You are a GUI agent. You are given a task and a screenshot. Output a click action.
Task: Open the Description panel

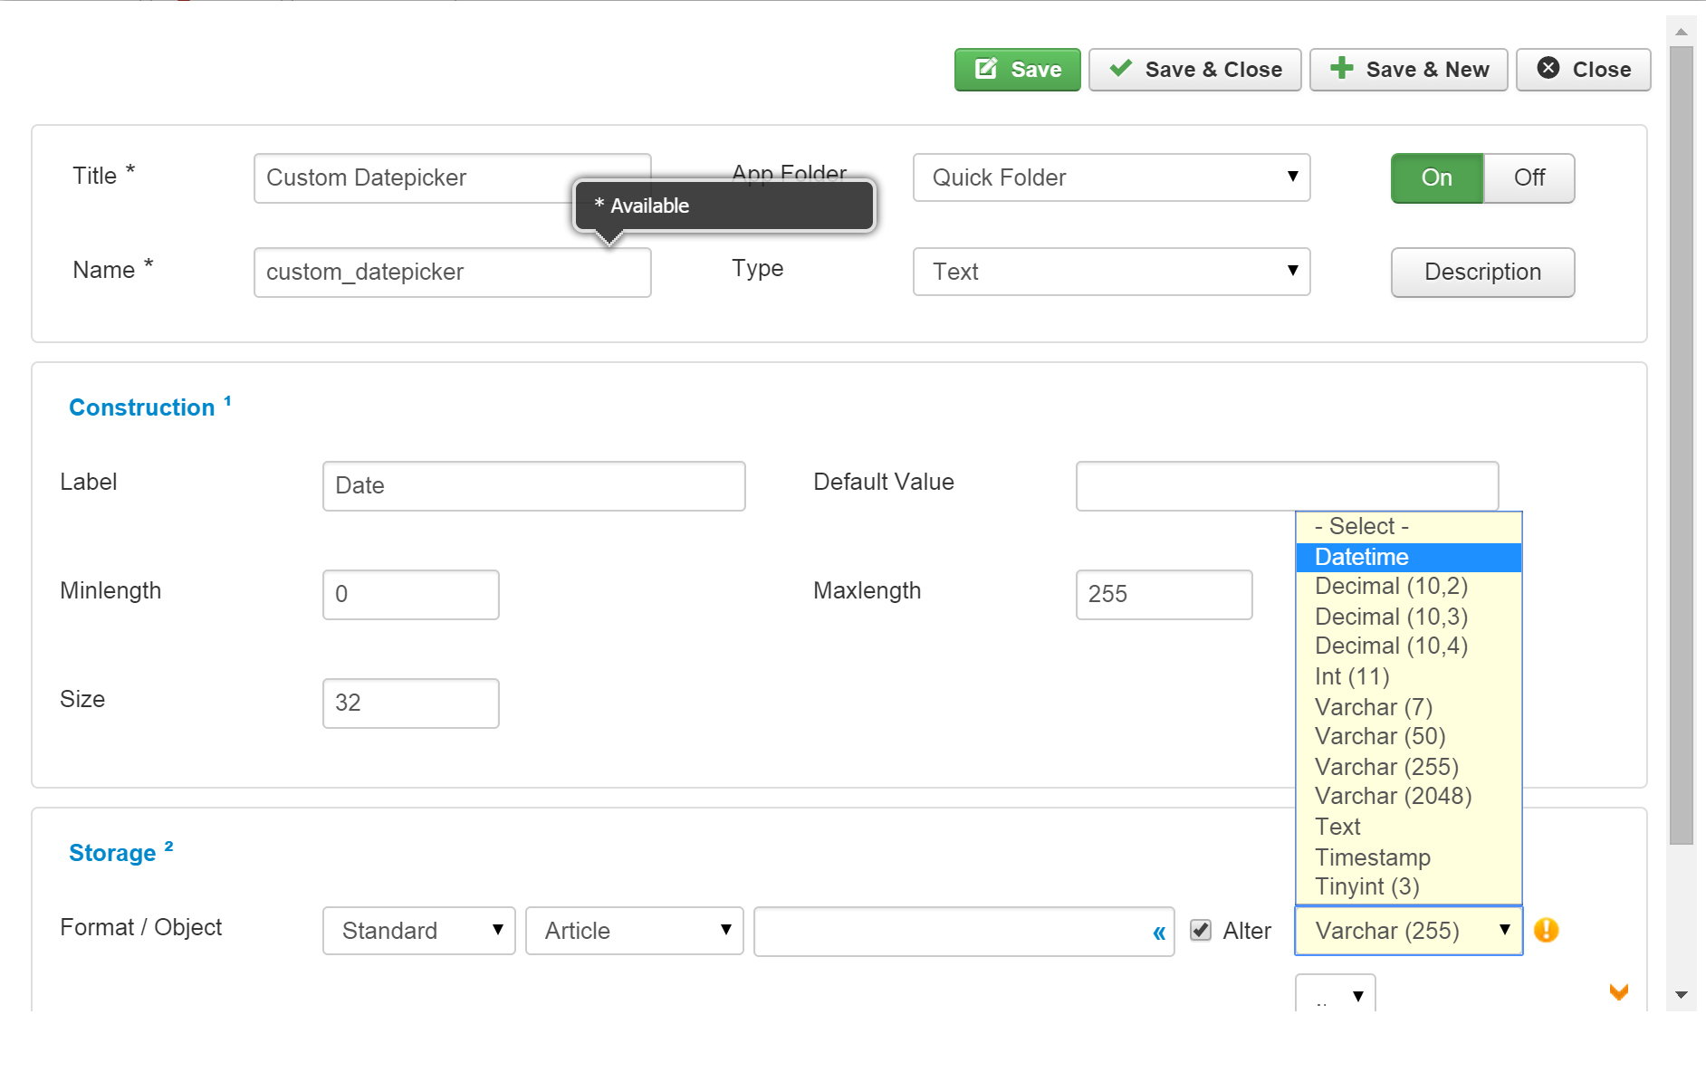pyautogui.click(x=1481, y=272)
